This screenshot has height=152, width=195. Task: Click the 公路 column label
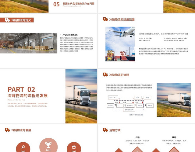[137, 137]
